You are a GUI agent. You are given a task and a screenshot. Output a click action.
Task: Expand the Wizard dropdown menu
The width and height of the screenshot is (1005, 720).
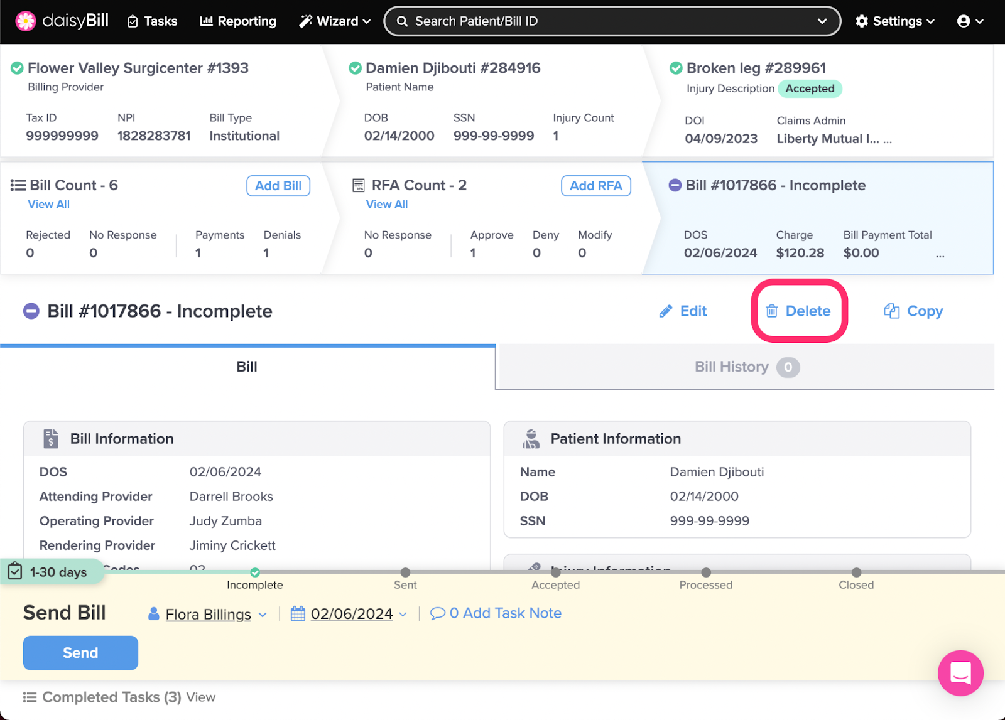(x=335, y=21)
